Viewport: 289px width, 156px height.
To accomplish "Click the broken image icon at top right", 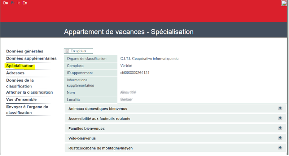I will pyautogui.click(x=284, y=3).
